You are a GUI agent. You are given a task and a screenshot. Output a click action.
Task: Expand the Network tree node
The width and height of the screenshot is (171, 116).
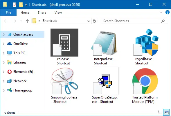click(3, 81)
